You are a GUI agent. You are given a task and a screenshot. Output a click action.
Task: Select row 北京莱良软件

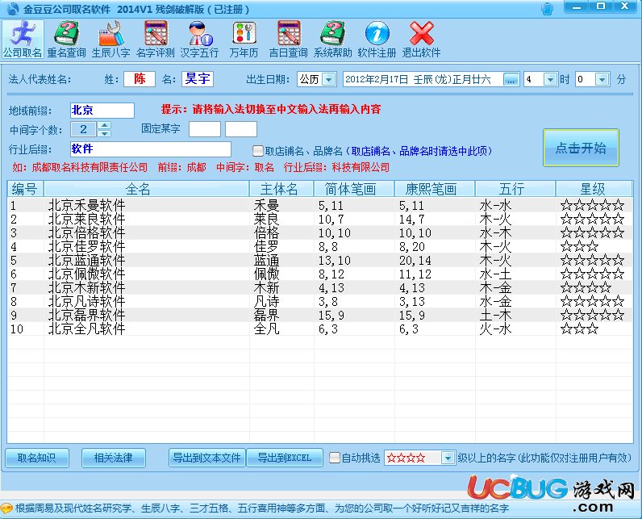point(319,219)
